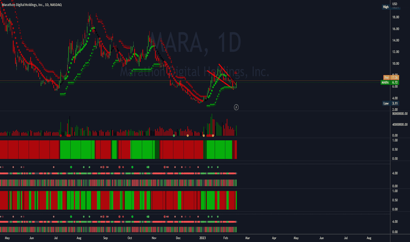Screen dimensions: 410x242
Task: Click the Nov label on time axis
Action: click(x=154, y=238)
